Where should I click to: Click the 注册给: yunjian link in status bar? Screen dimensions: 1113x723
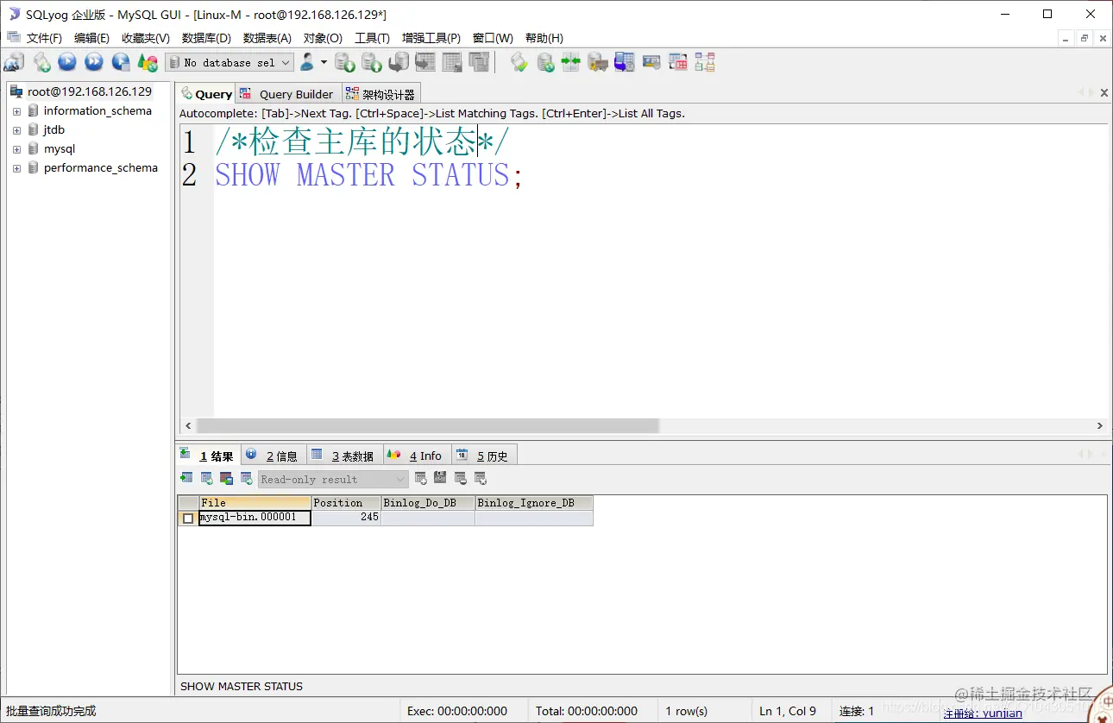point(983,713)
